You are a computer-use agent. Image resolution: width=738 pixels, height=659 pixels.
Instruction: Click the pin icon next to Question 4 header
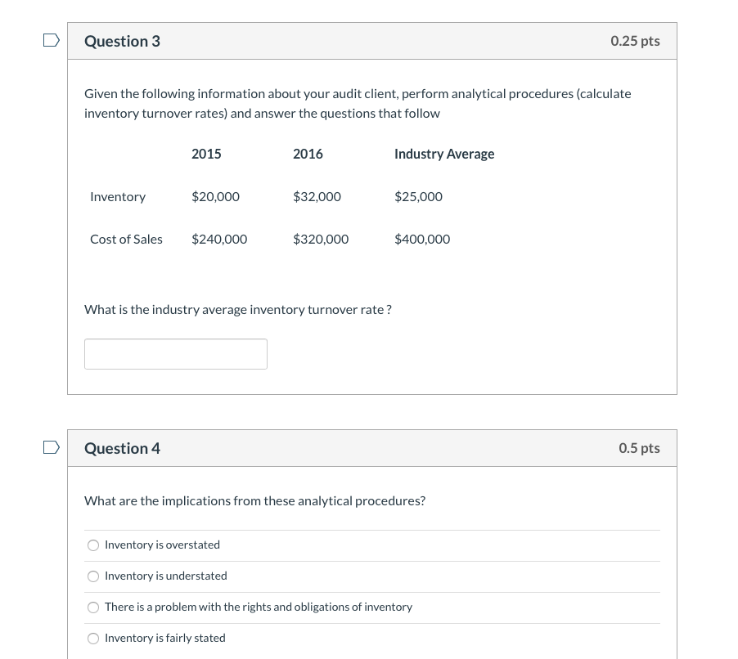[51, 446]
